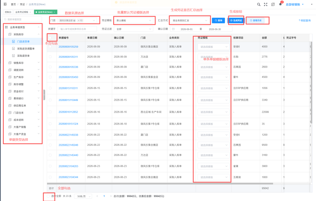Click the 库存调整 folder icon
Screen dimensions: 316x201
(x=10, y=84)
